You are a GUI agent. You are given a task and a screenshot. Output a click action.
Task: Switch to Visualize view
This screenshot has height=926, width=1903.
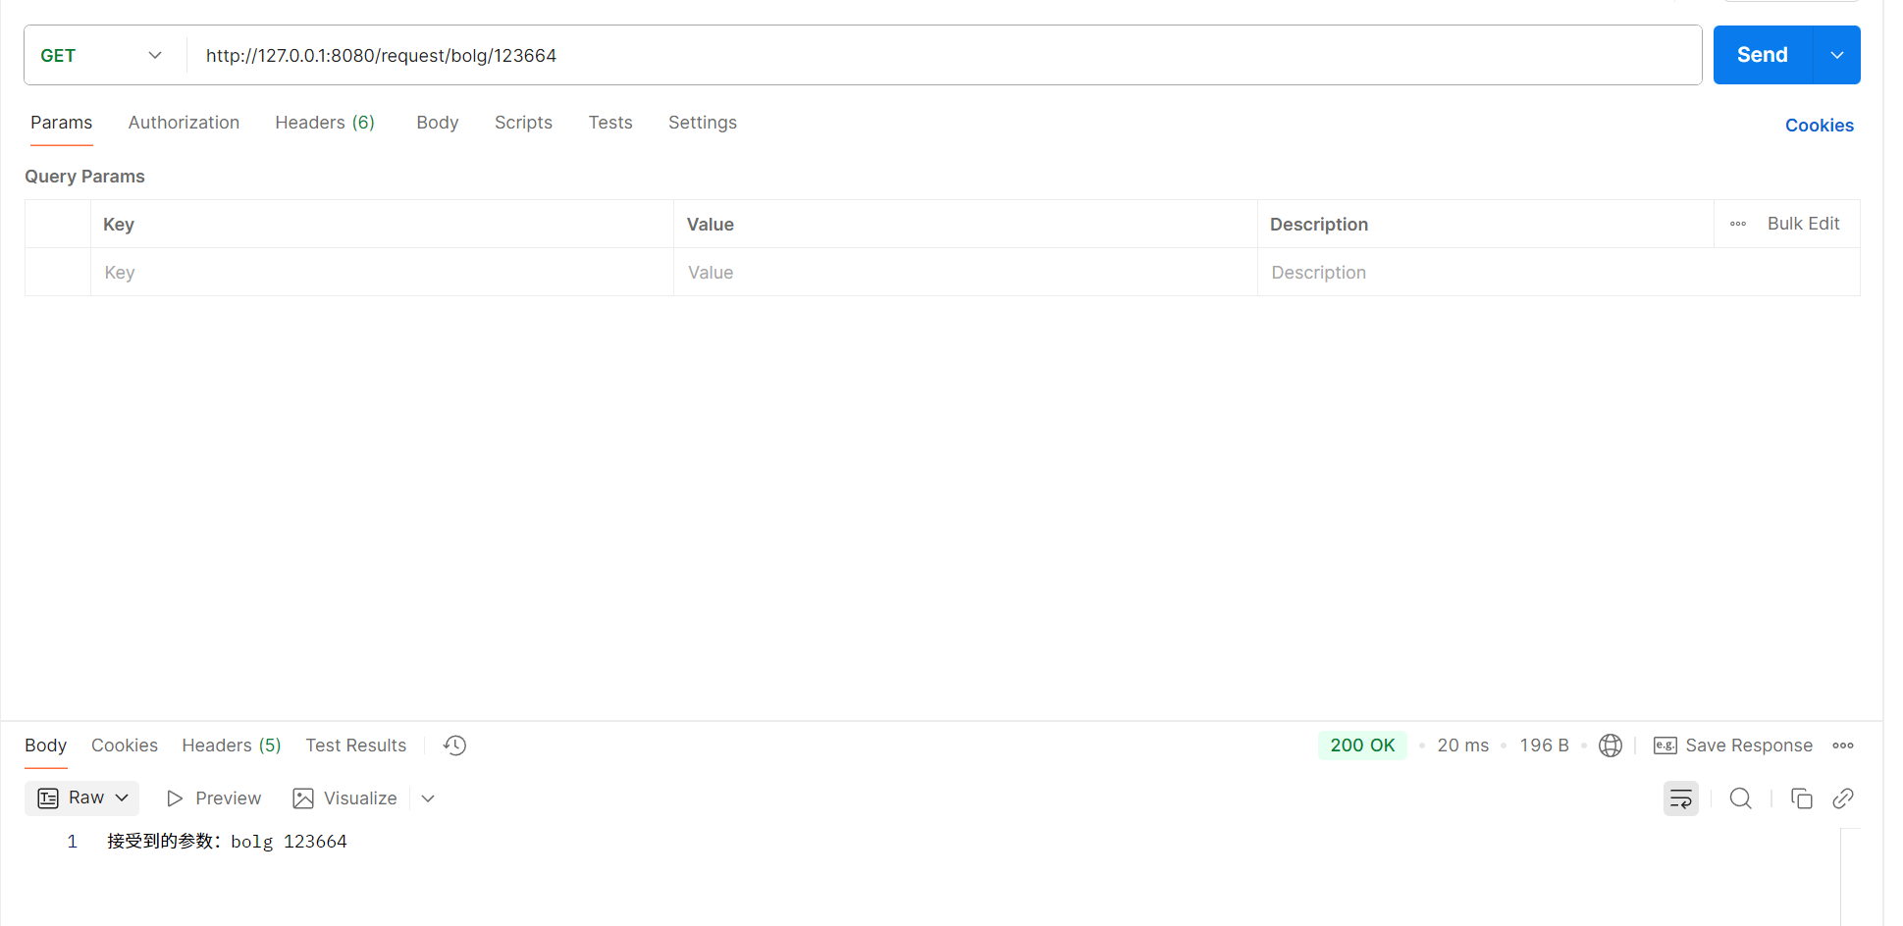coord(345,798)
